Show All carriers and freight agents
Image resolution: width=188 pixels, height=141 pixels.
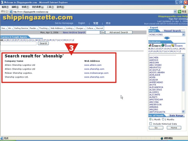[x=1, y=40]
